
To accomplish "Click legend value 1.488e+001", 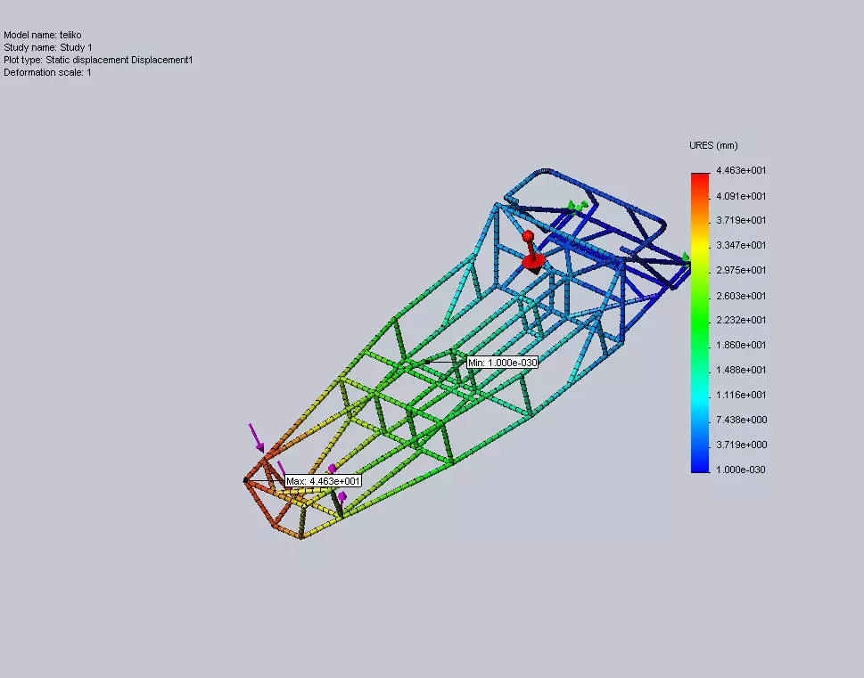I will click(x=741, y=370).
